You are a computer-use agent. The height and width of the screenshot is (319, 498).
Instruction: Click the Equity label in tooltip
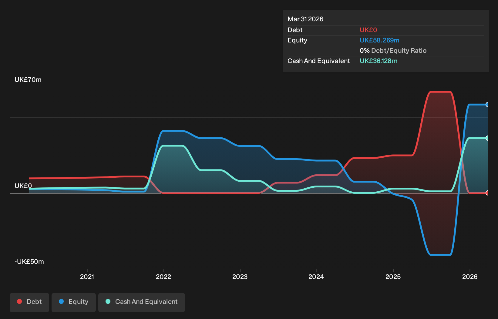coord(297,40)
